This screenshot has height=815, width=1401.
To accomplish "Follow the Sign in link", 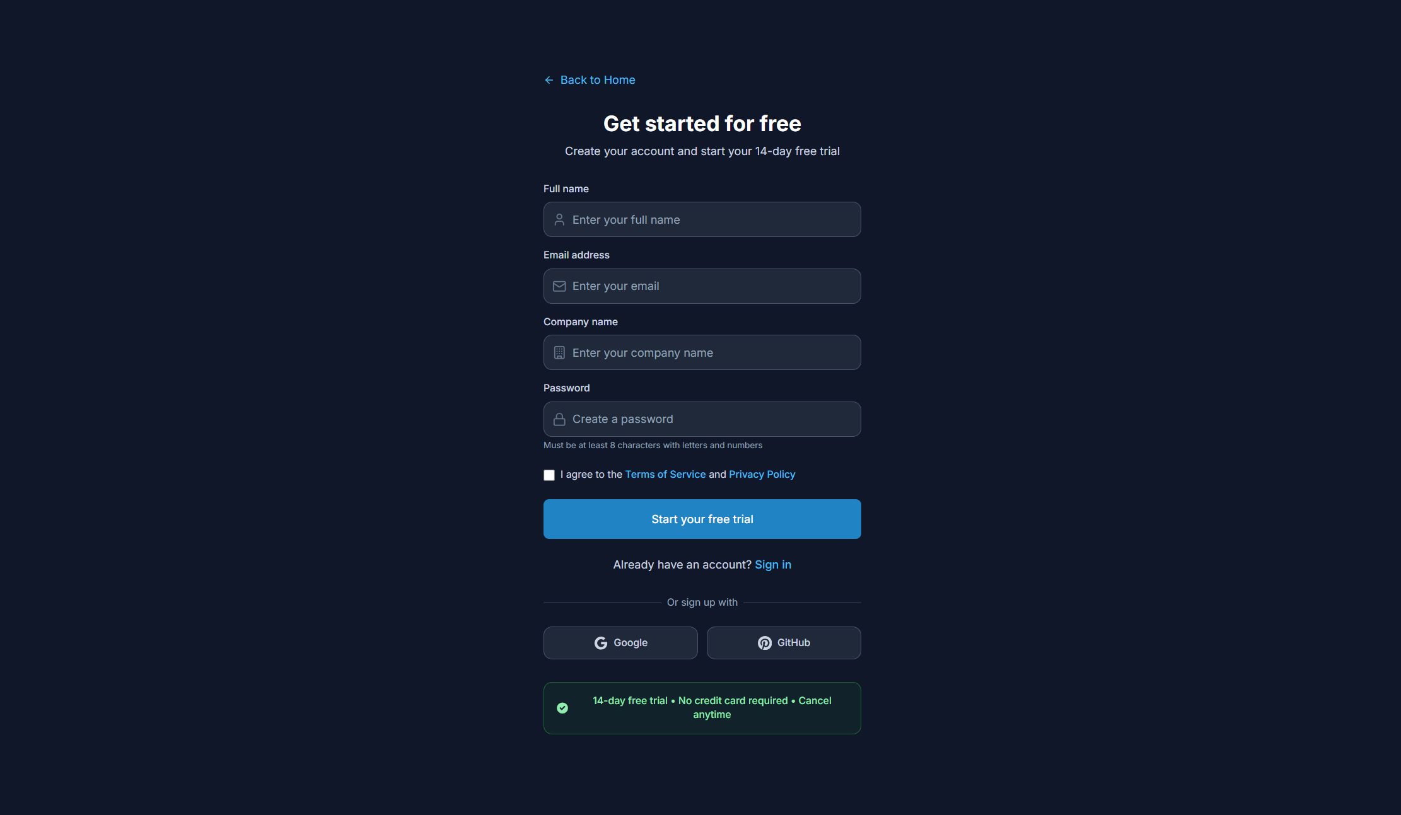I will [x=772, y=565].
